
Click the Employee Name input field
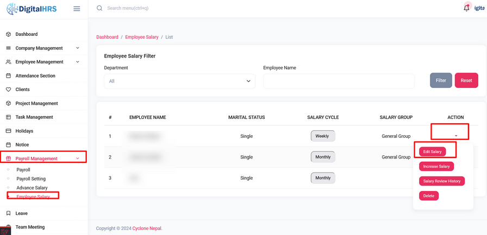coord(339,81)
